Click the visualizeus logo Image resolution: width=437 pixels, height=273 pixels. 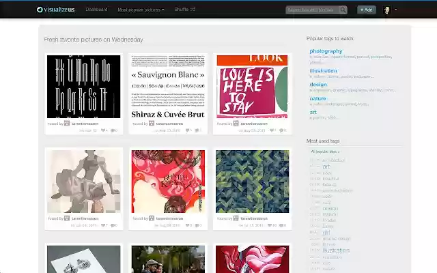click(56, 10)
